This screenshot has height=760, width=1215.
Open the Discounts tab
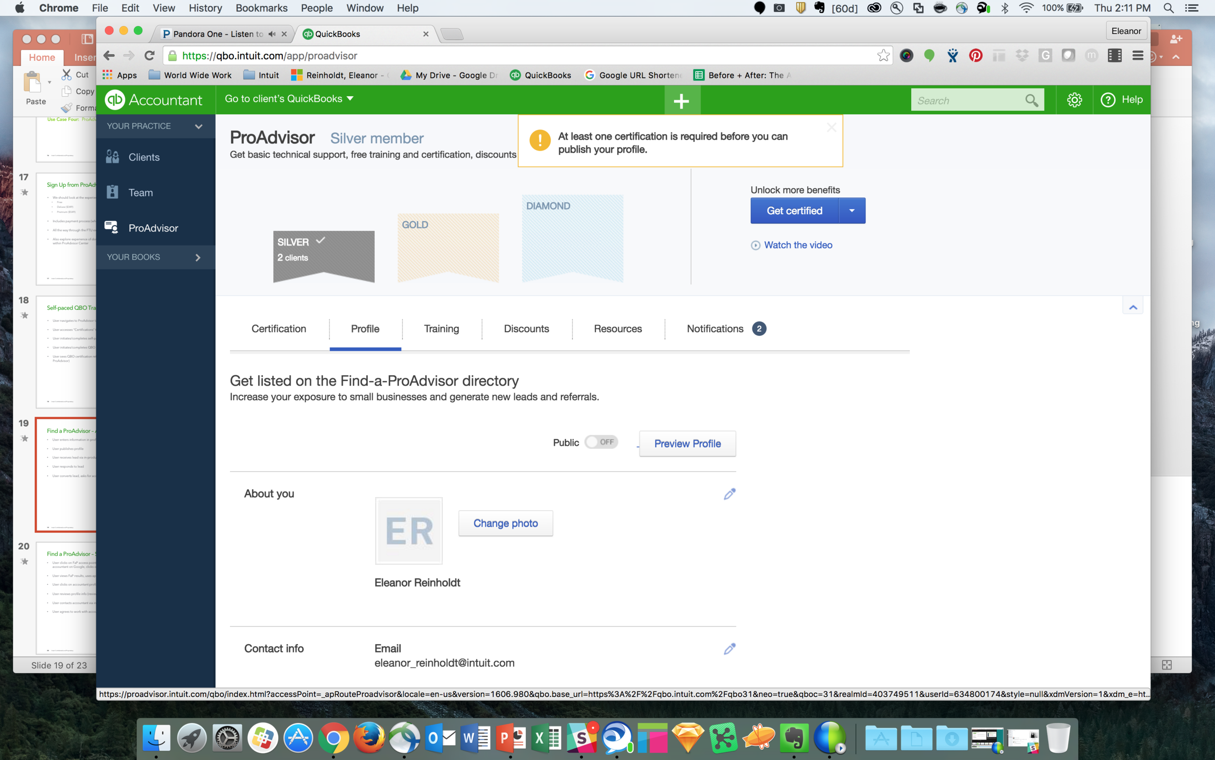coord(526,329)
